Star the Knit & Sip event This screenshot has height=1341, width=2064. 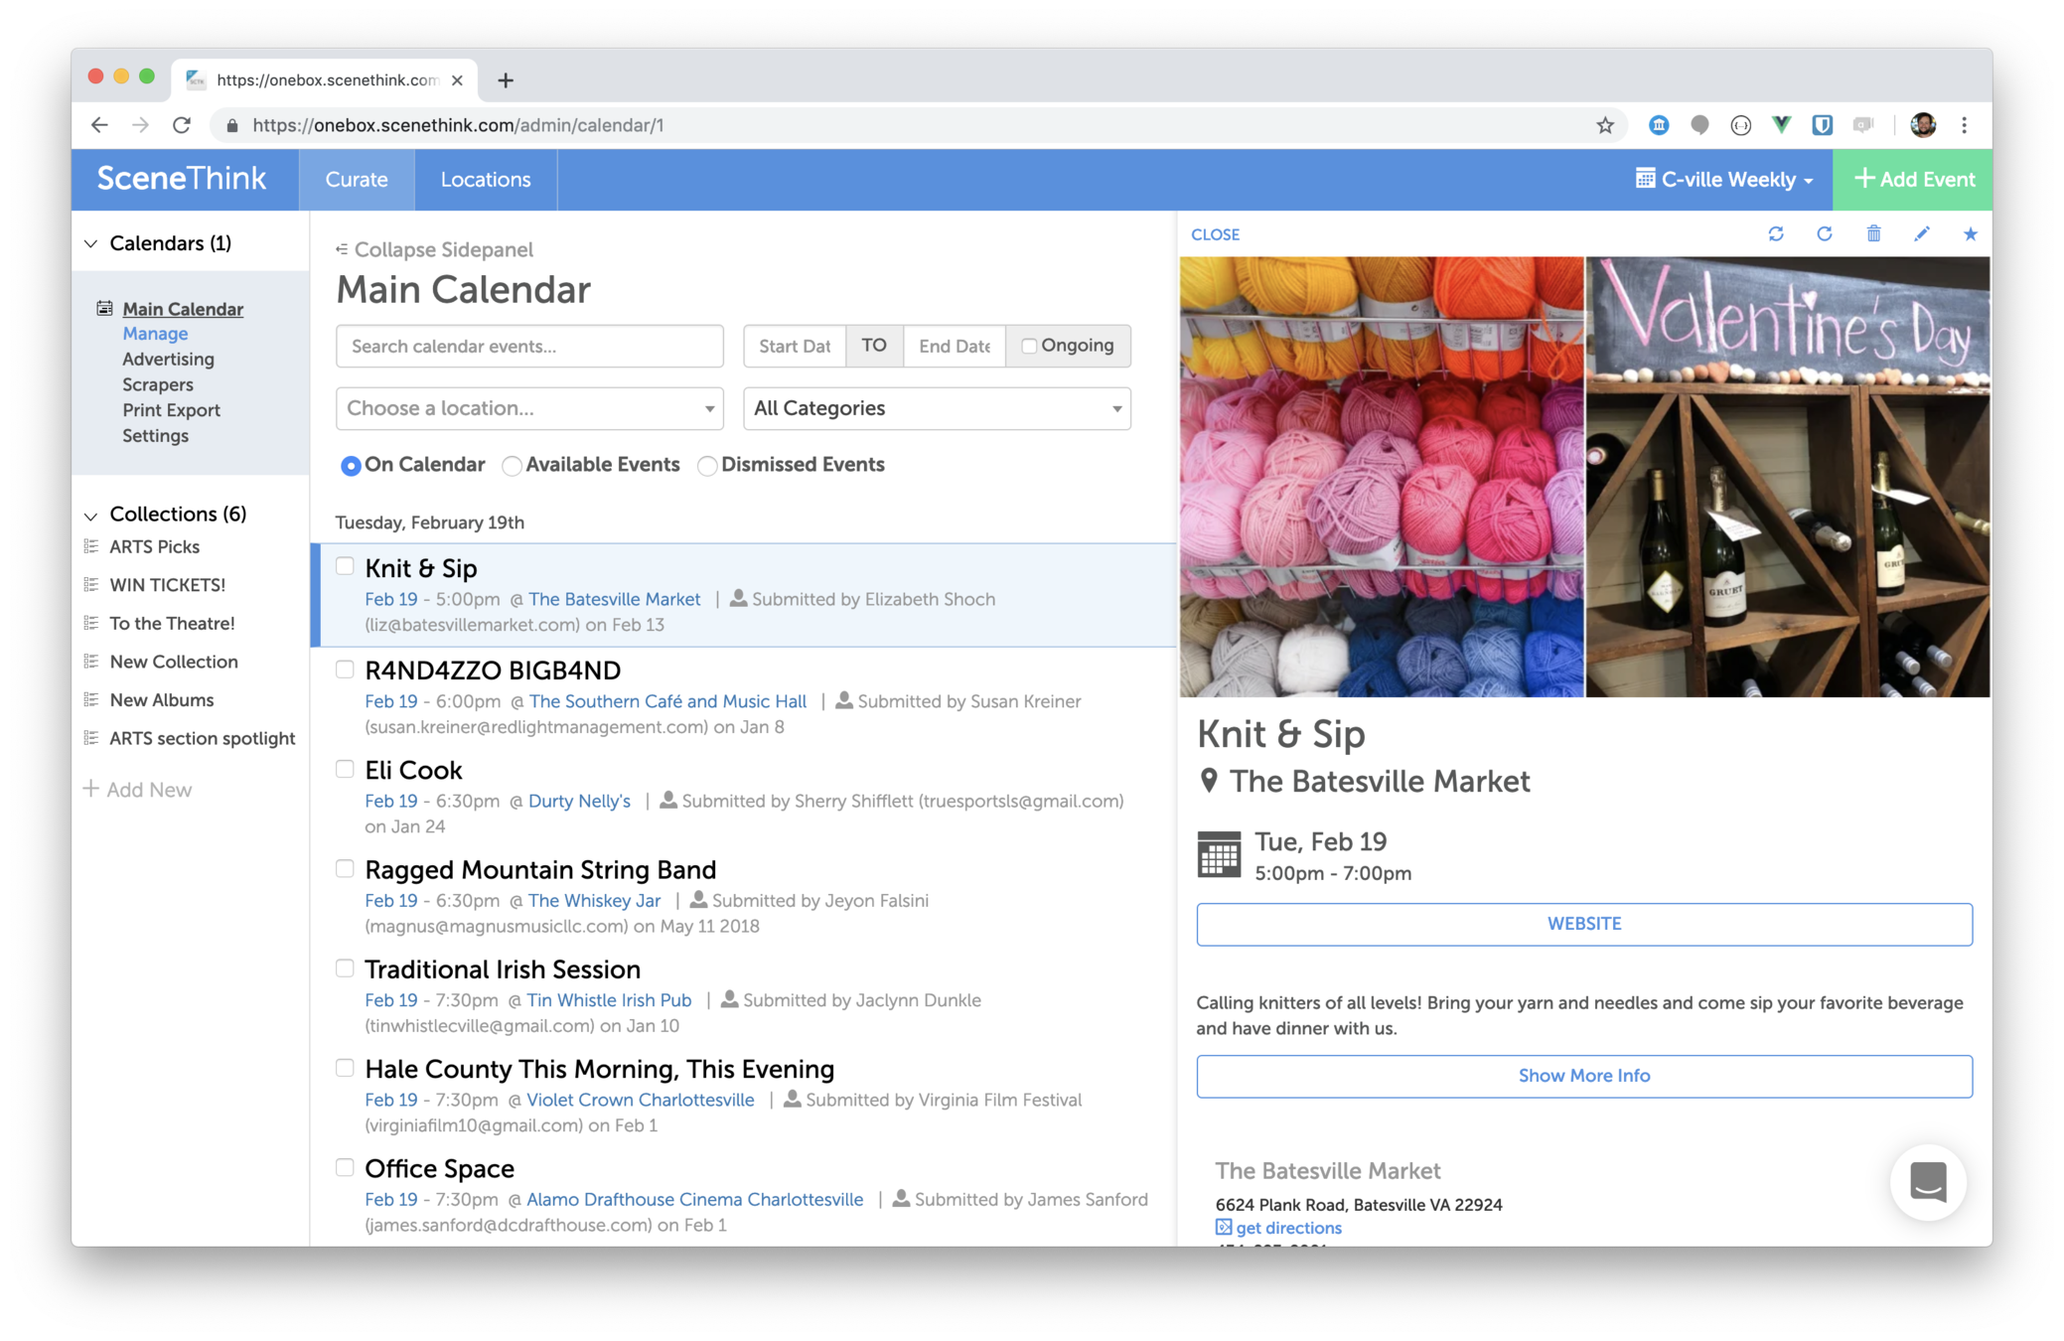tap(1971, 234)
